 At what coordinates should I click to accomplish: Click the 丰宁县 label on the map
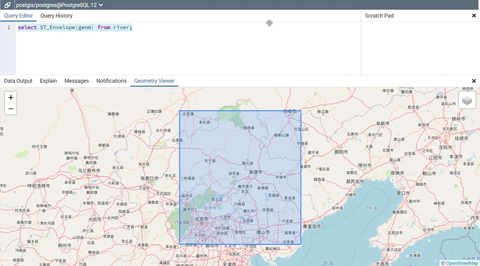[210, 161]
